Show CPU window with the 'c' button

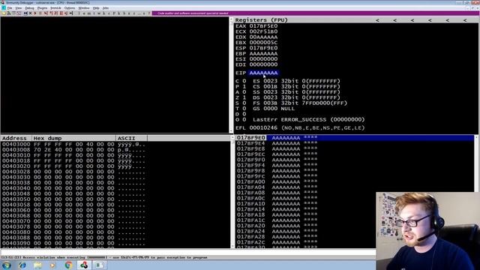(x=109, y=13)
